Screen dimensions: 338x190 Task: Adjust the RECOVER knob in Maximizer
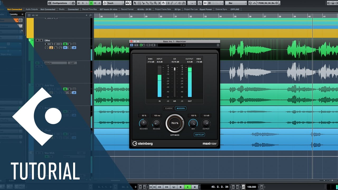[144, 123]
